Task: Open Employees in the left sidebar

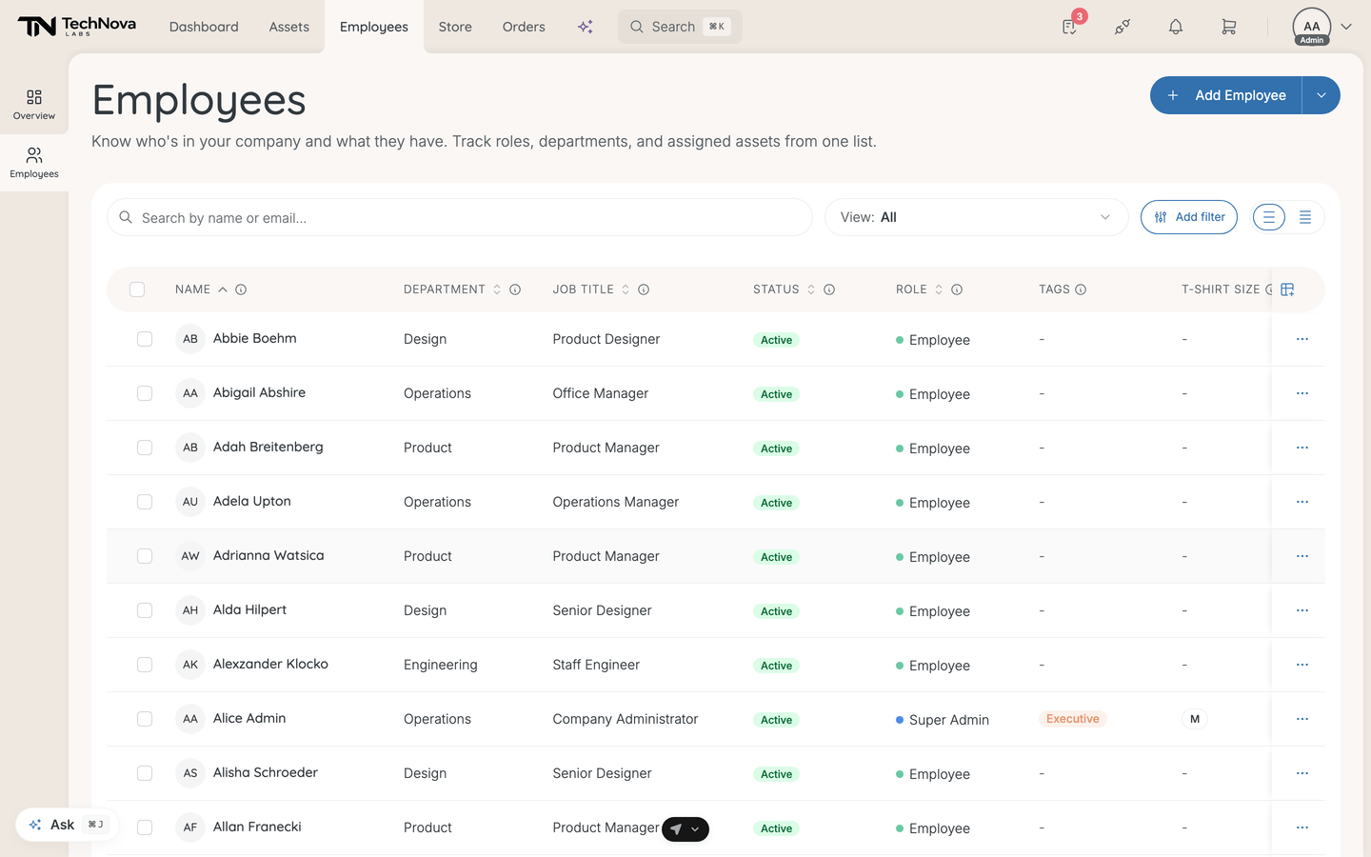Action: click(x=34, y=163)
